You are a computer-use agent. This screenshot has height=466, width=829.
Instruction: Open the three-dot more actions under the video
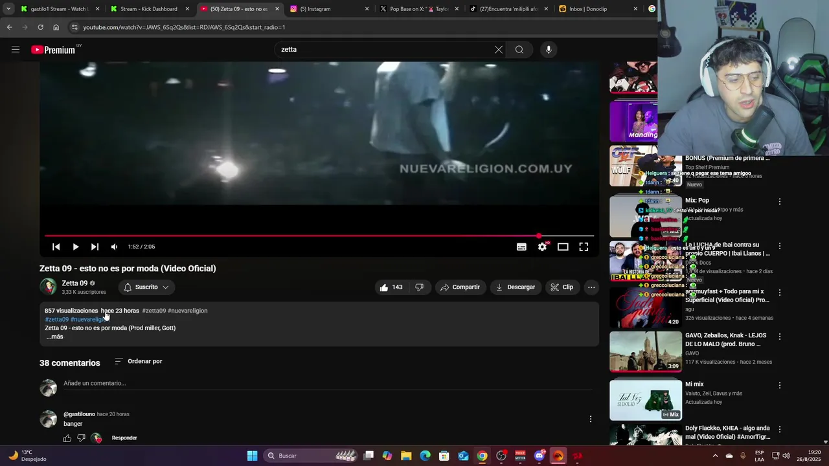coord(591,287)
